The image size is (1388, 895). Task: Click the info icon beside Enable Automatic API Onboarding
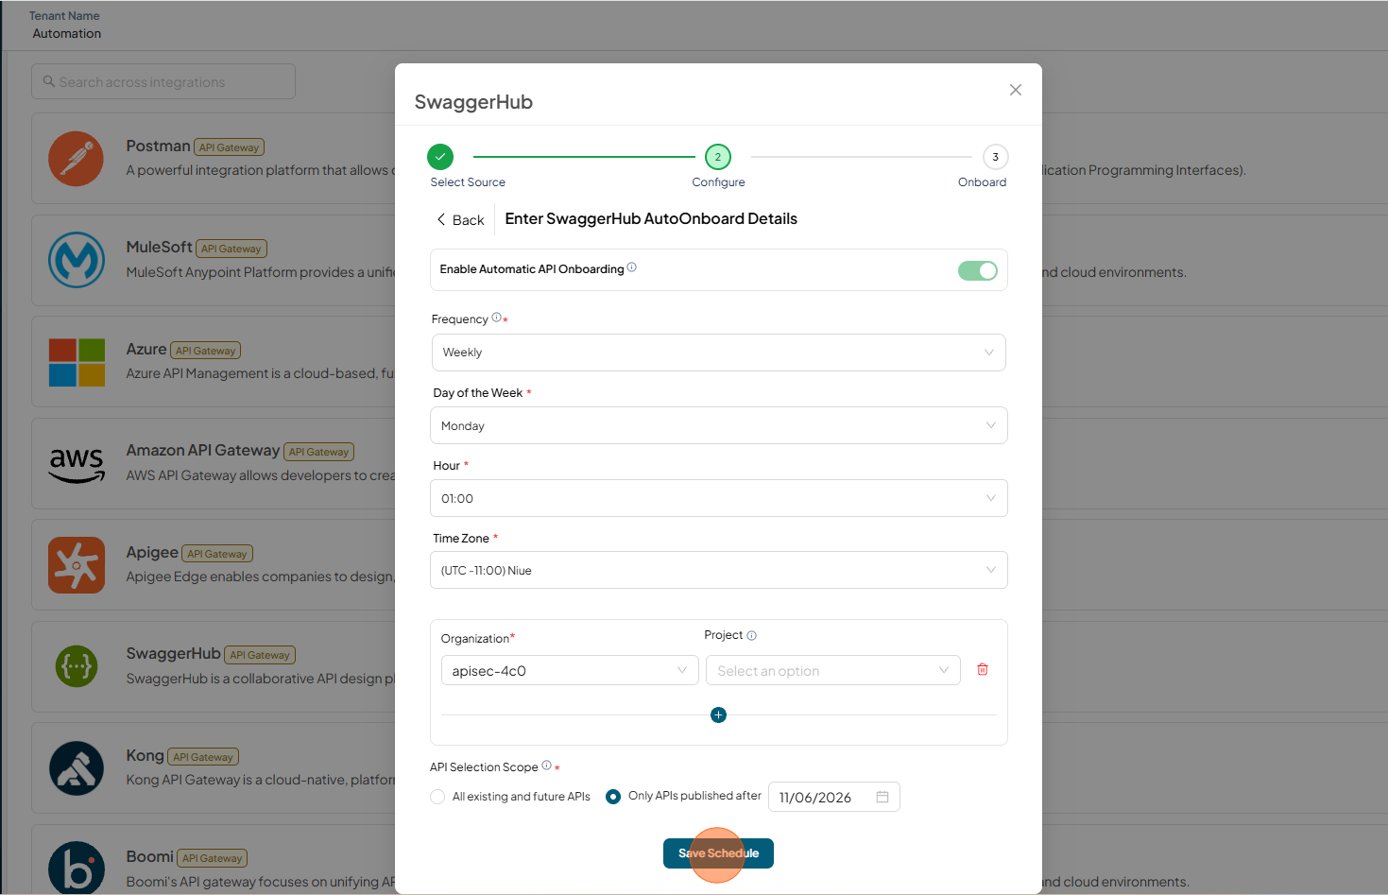click(632, 267)
